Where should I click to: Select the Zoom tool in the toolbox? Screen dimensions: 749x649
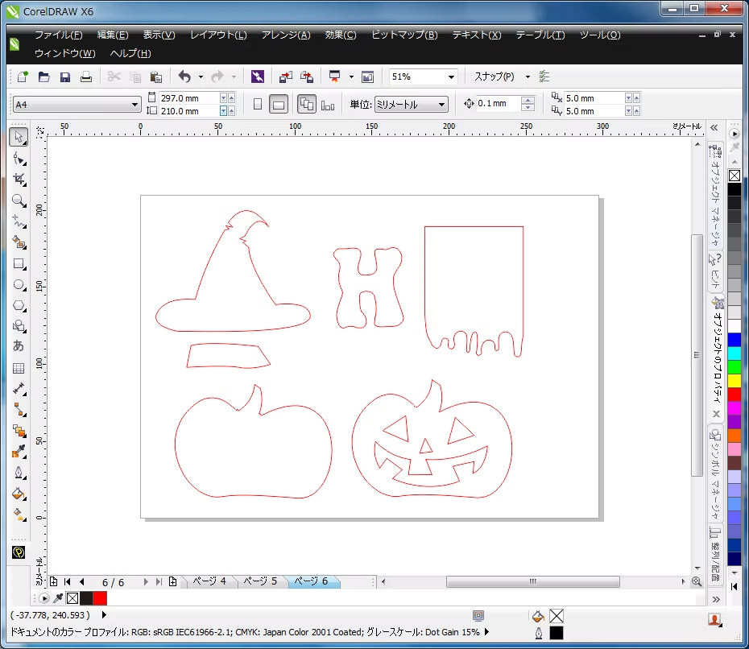coord(19,200)
